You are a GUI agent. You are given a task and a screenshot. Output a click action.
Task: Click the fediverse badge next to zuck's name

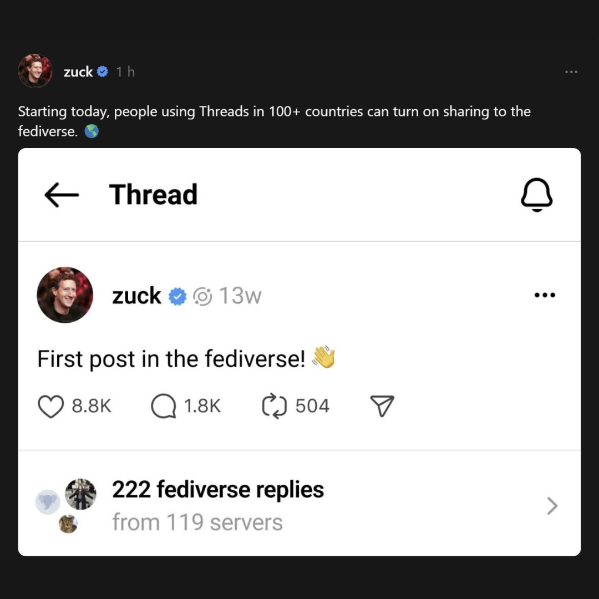[x=204, y=296]
